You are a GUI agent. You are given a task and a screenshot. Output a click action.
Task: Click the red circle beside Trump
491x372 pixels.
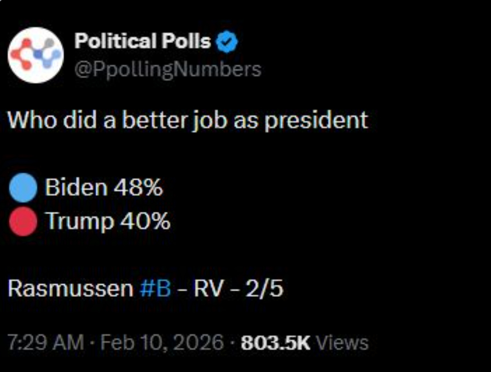(x=24, y=222)
